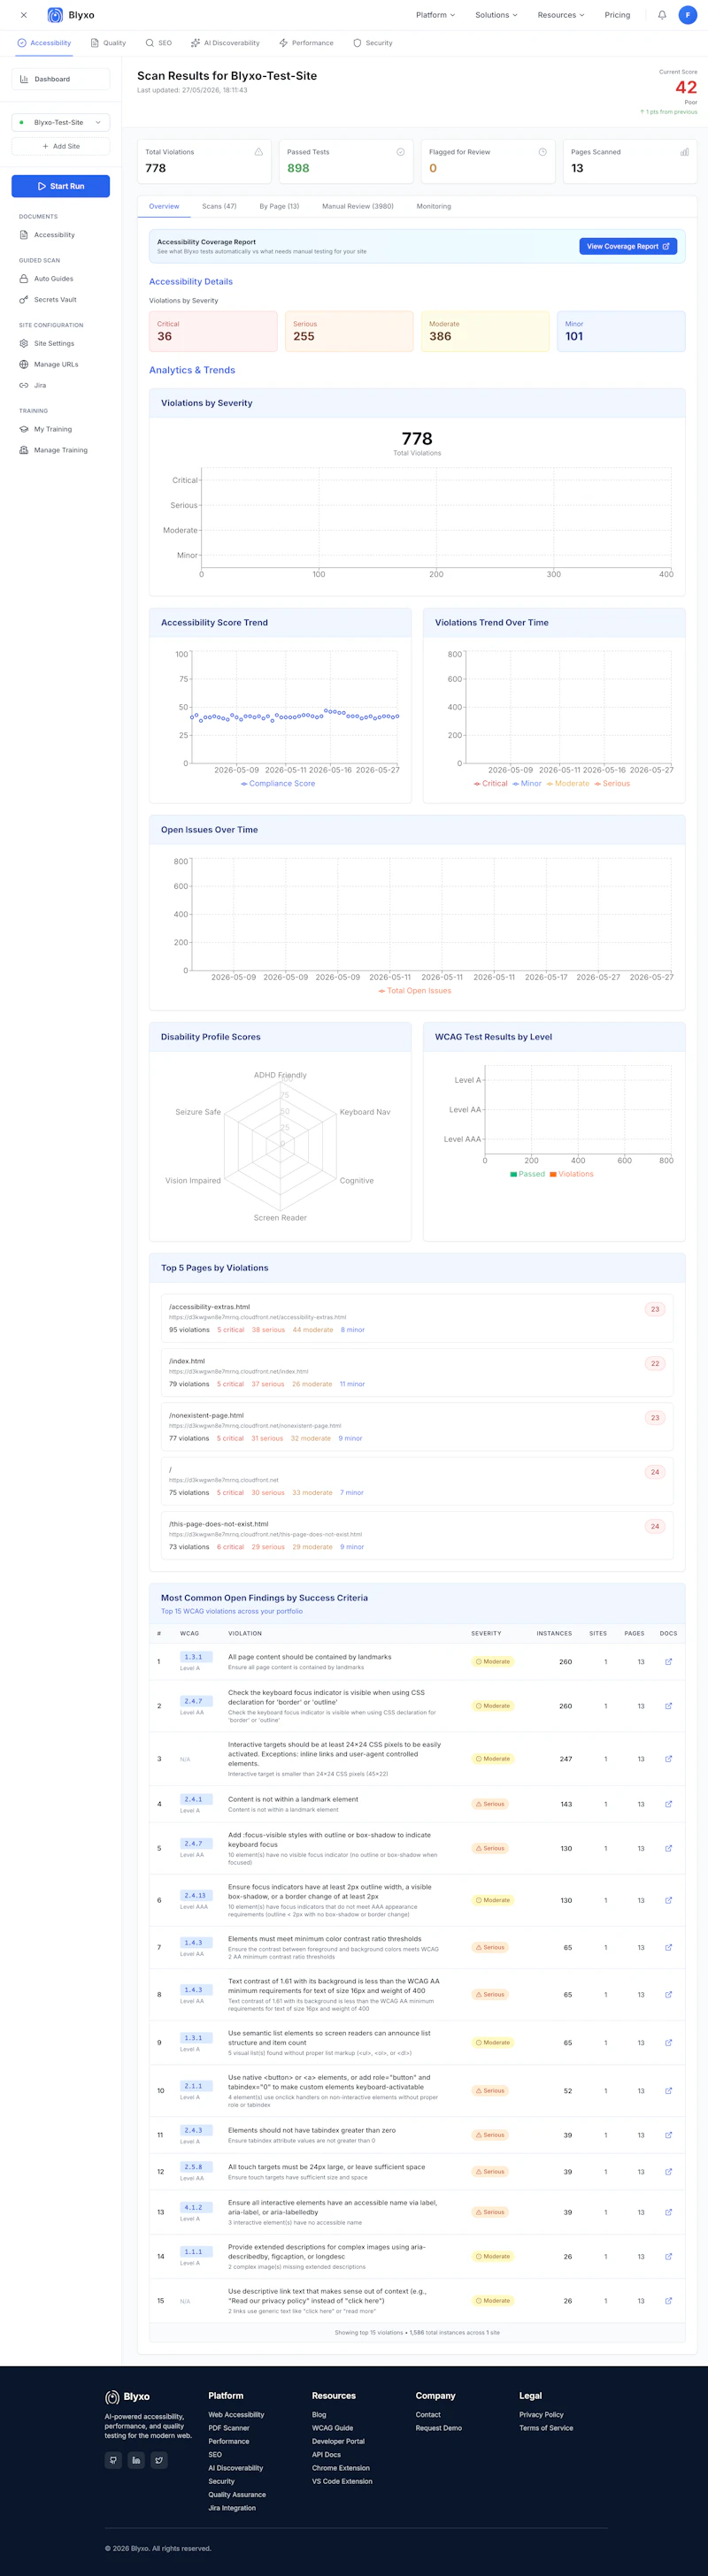Toggle Violations legend in WCAG Test Results
This screenshot has height=2576, width=708.
(571, 1174)
